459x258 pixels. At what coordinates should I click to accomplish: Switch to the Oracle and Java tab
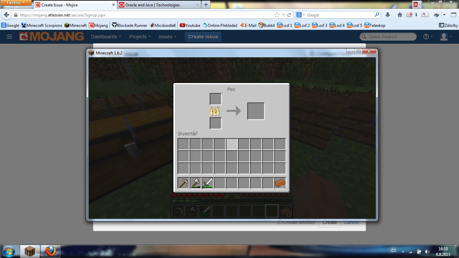(158, 5)
